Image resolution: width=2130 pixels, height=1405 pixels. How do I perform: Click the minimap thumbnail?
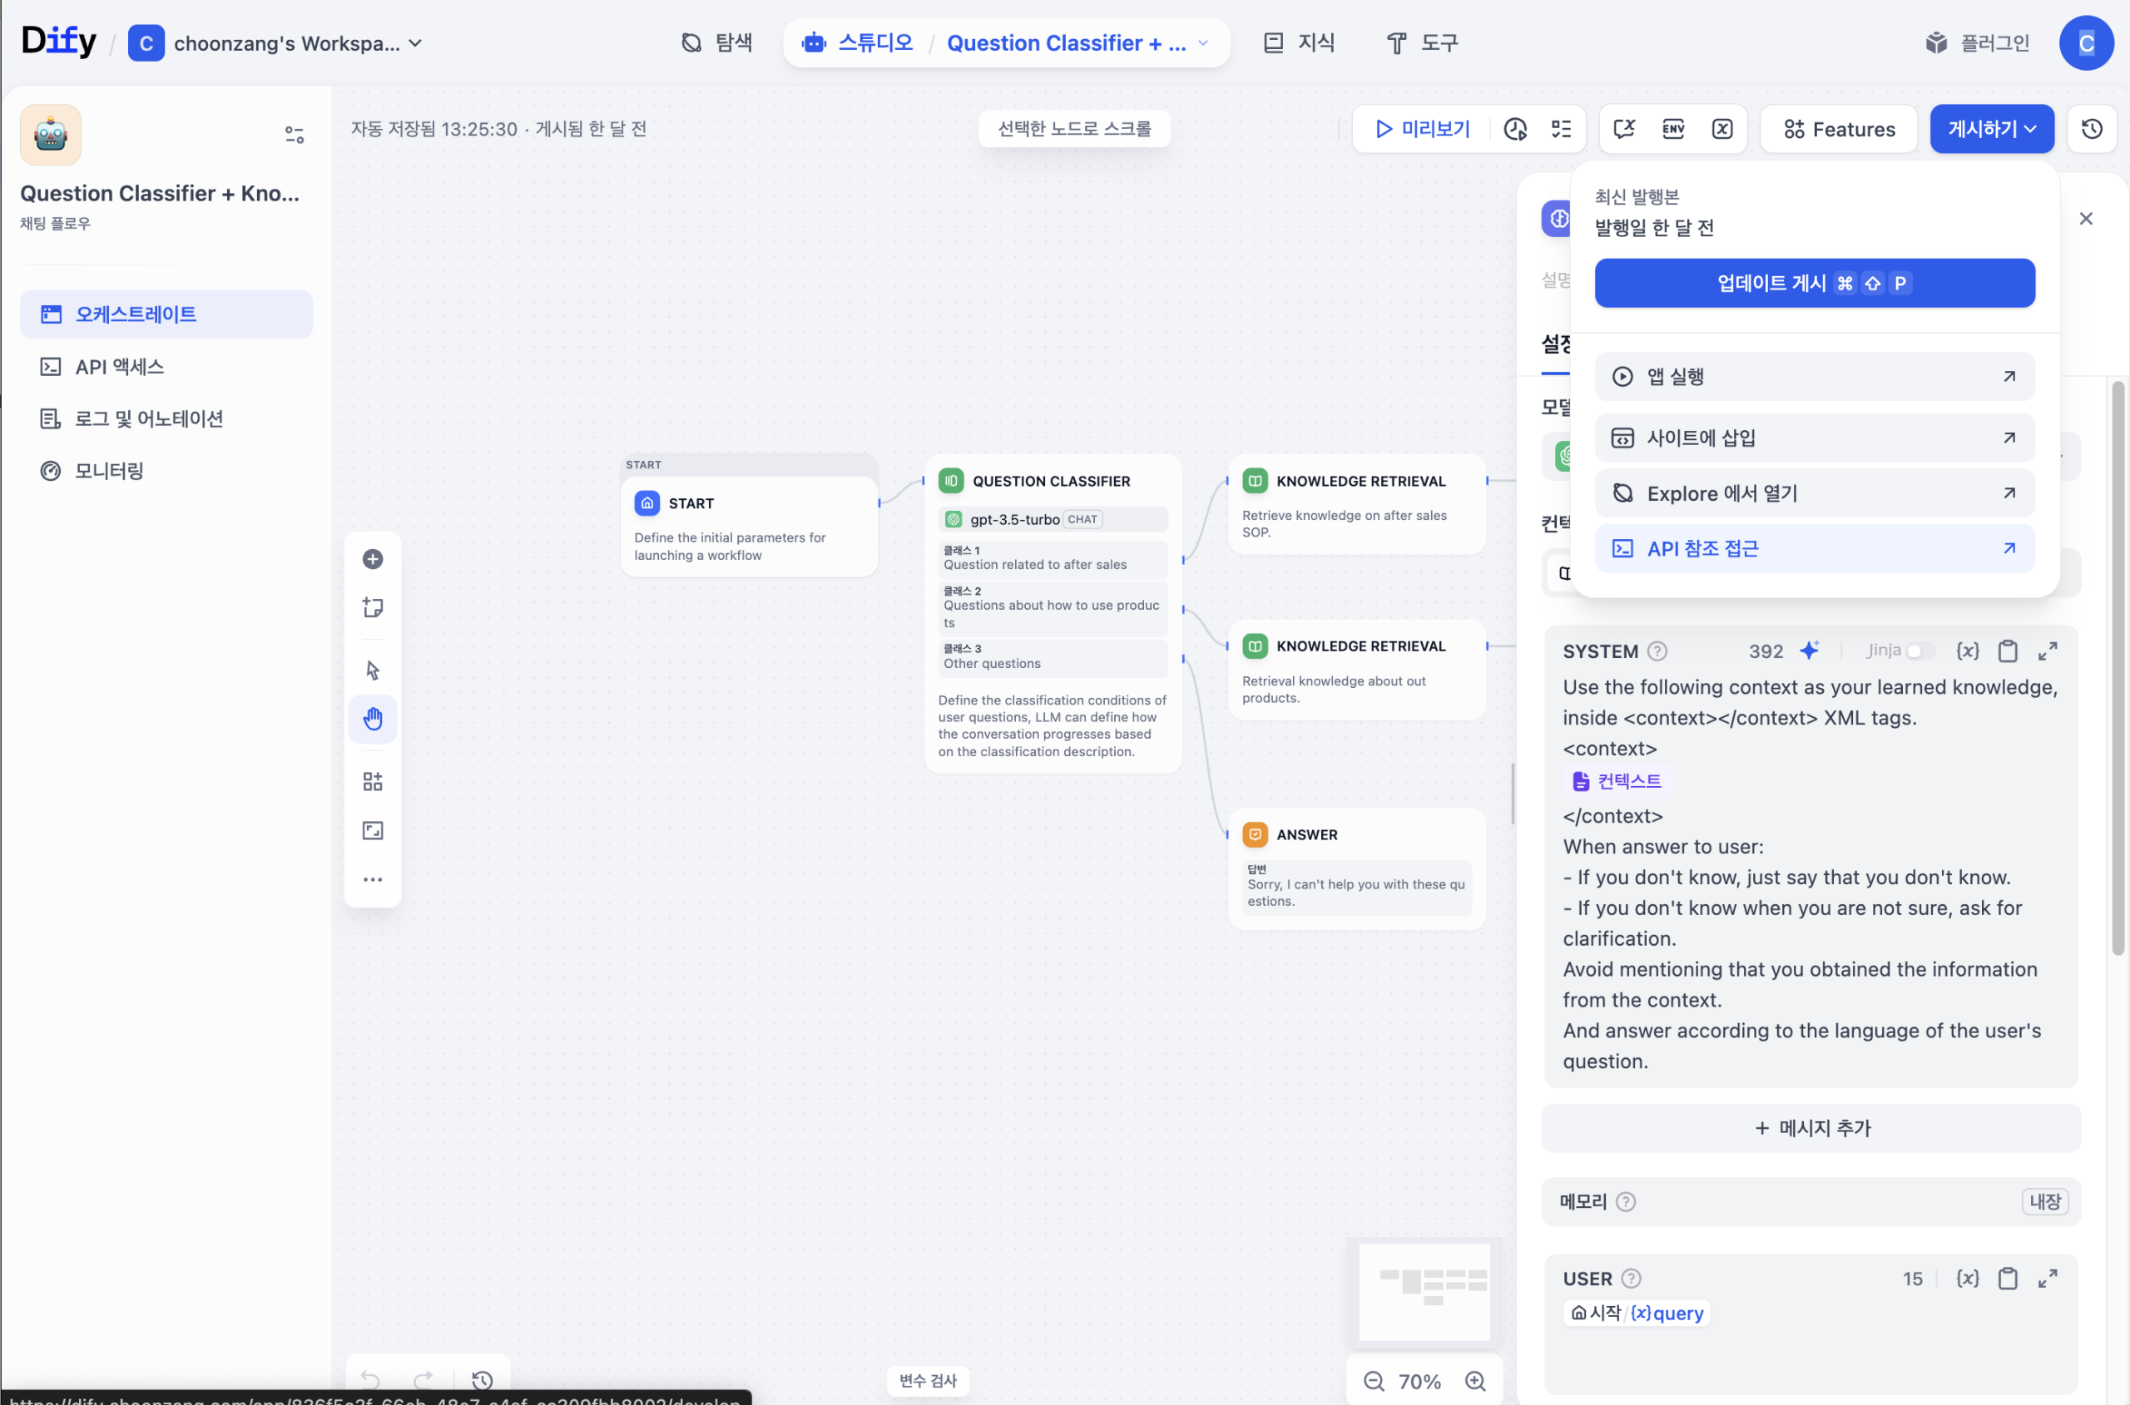1424,1290
